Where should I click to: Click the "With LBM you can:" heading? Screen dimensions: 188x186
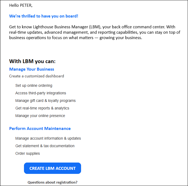tap(32, 61)
